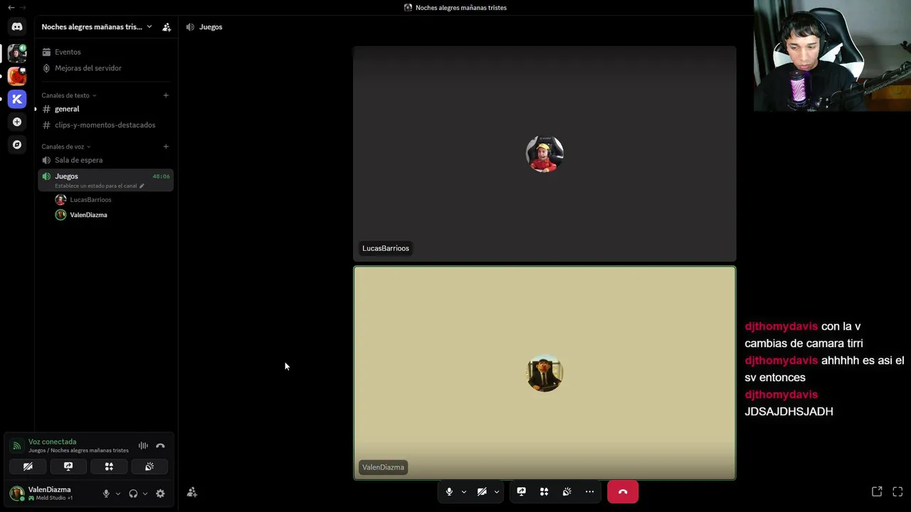
Task: Toggle noise suppression waveform icon
Action: pos(143,446)
